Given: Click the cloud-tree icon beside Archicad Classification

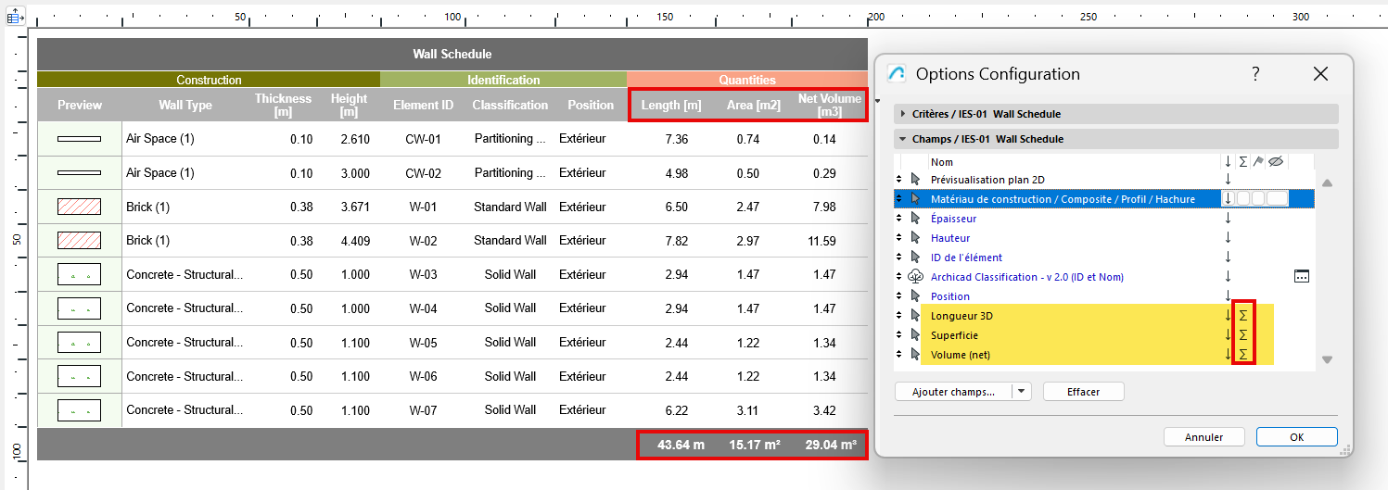Looking at the screenshot, I should coord(916,277).
